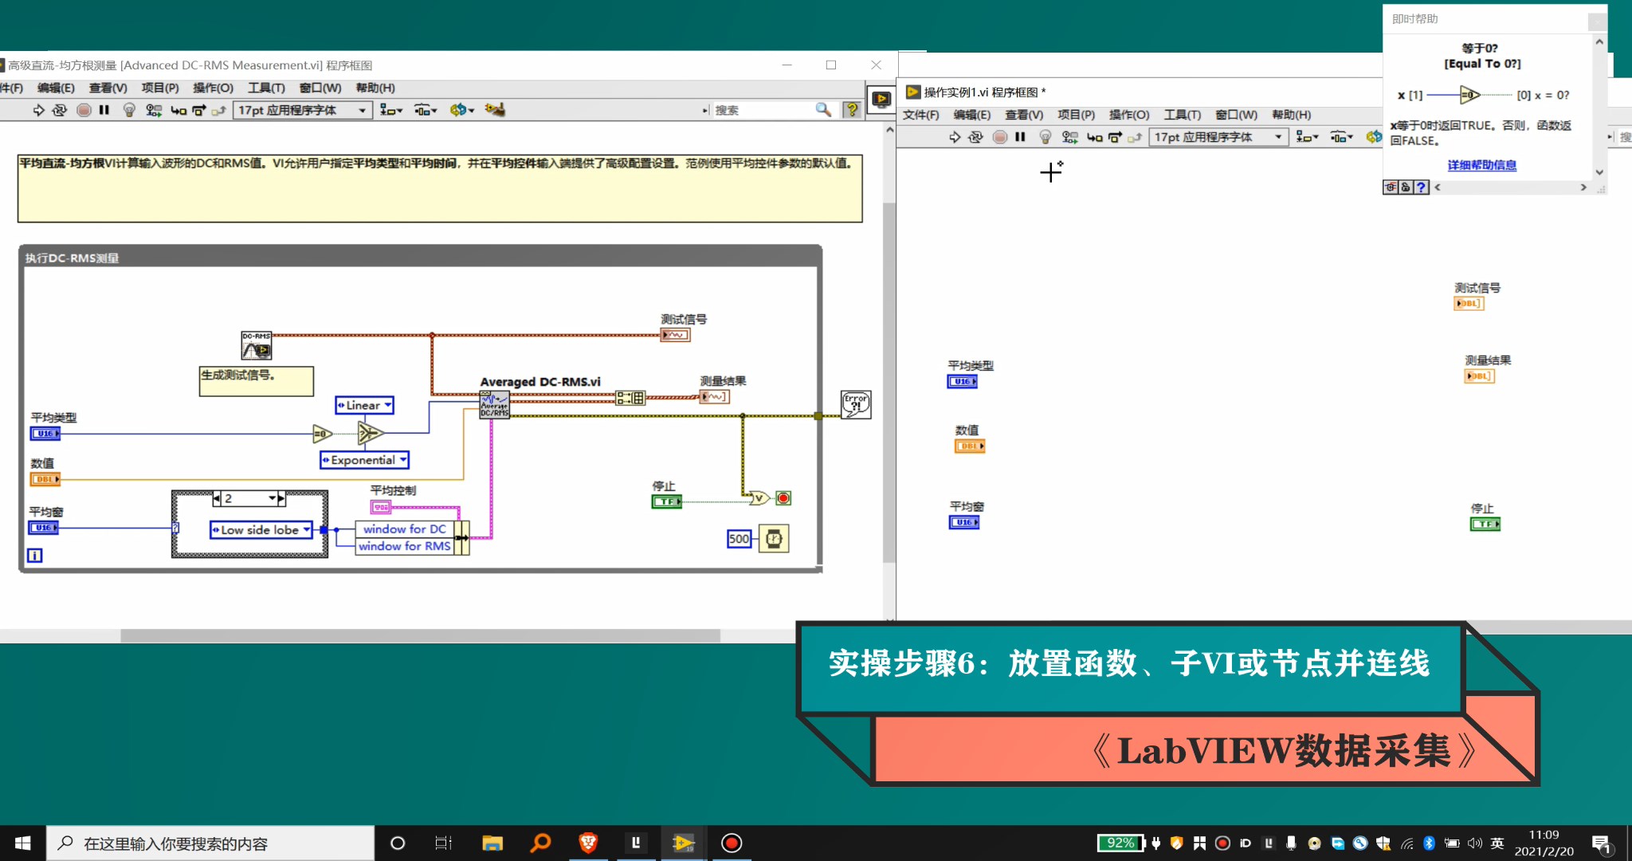The width and height of the screenshot is (1632, 861).
Task: Open Distribute Objects dropdown in 操作实例1.vi toolbar
Action: [1342, 137]
